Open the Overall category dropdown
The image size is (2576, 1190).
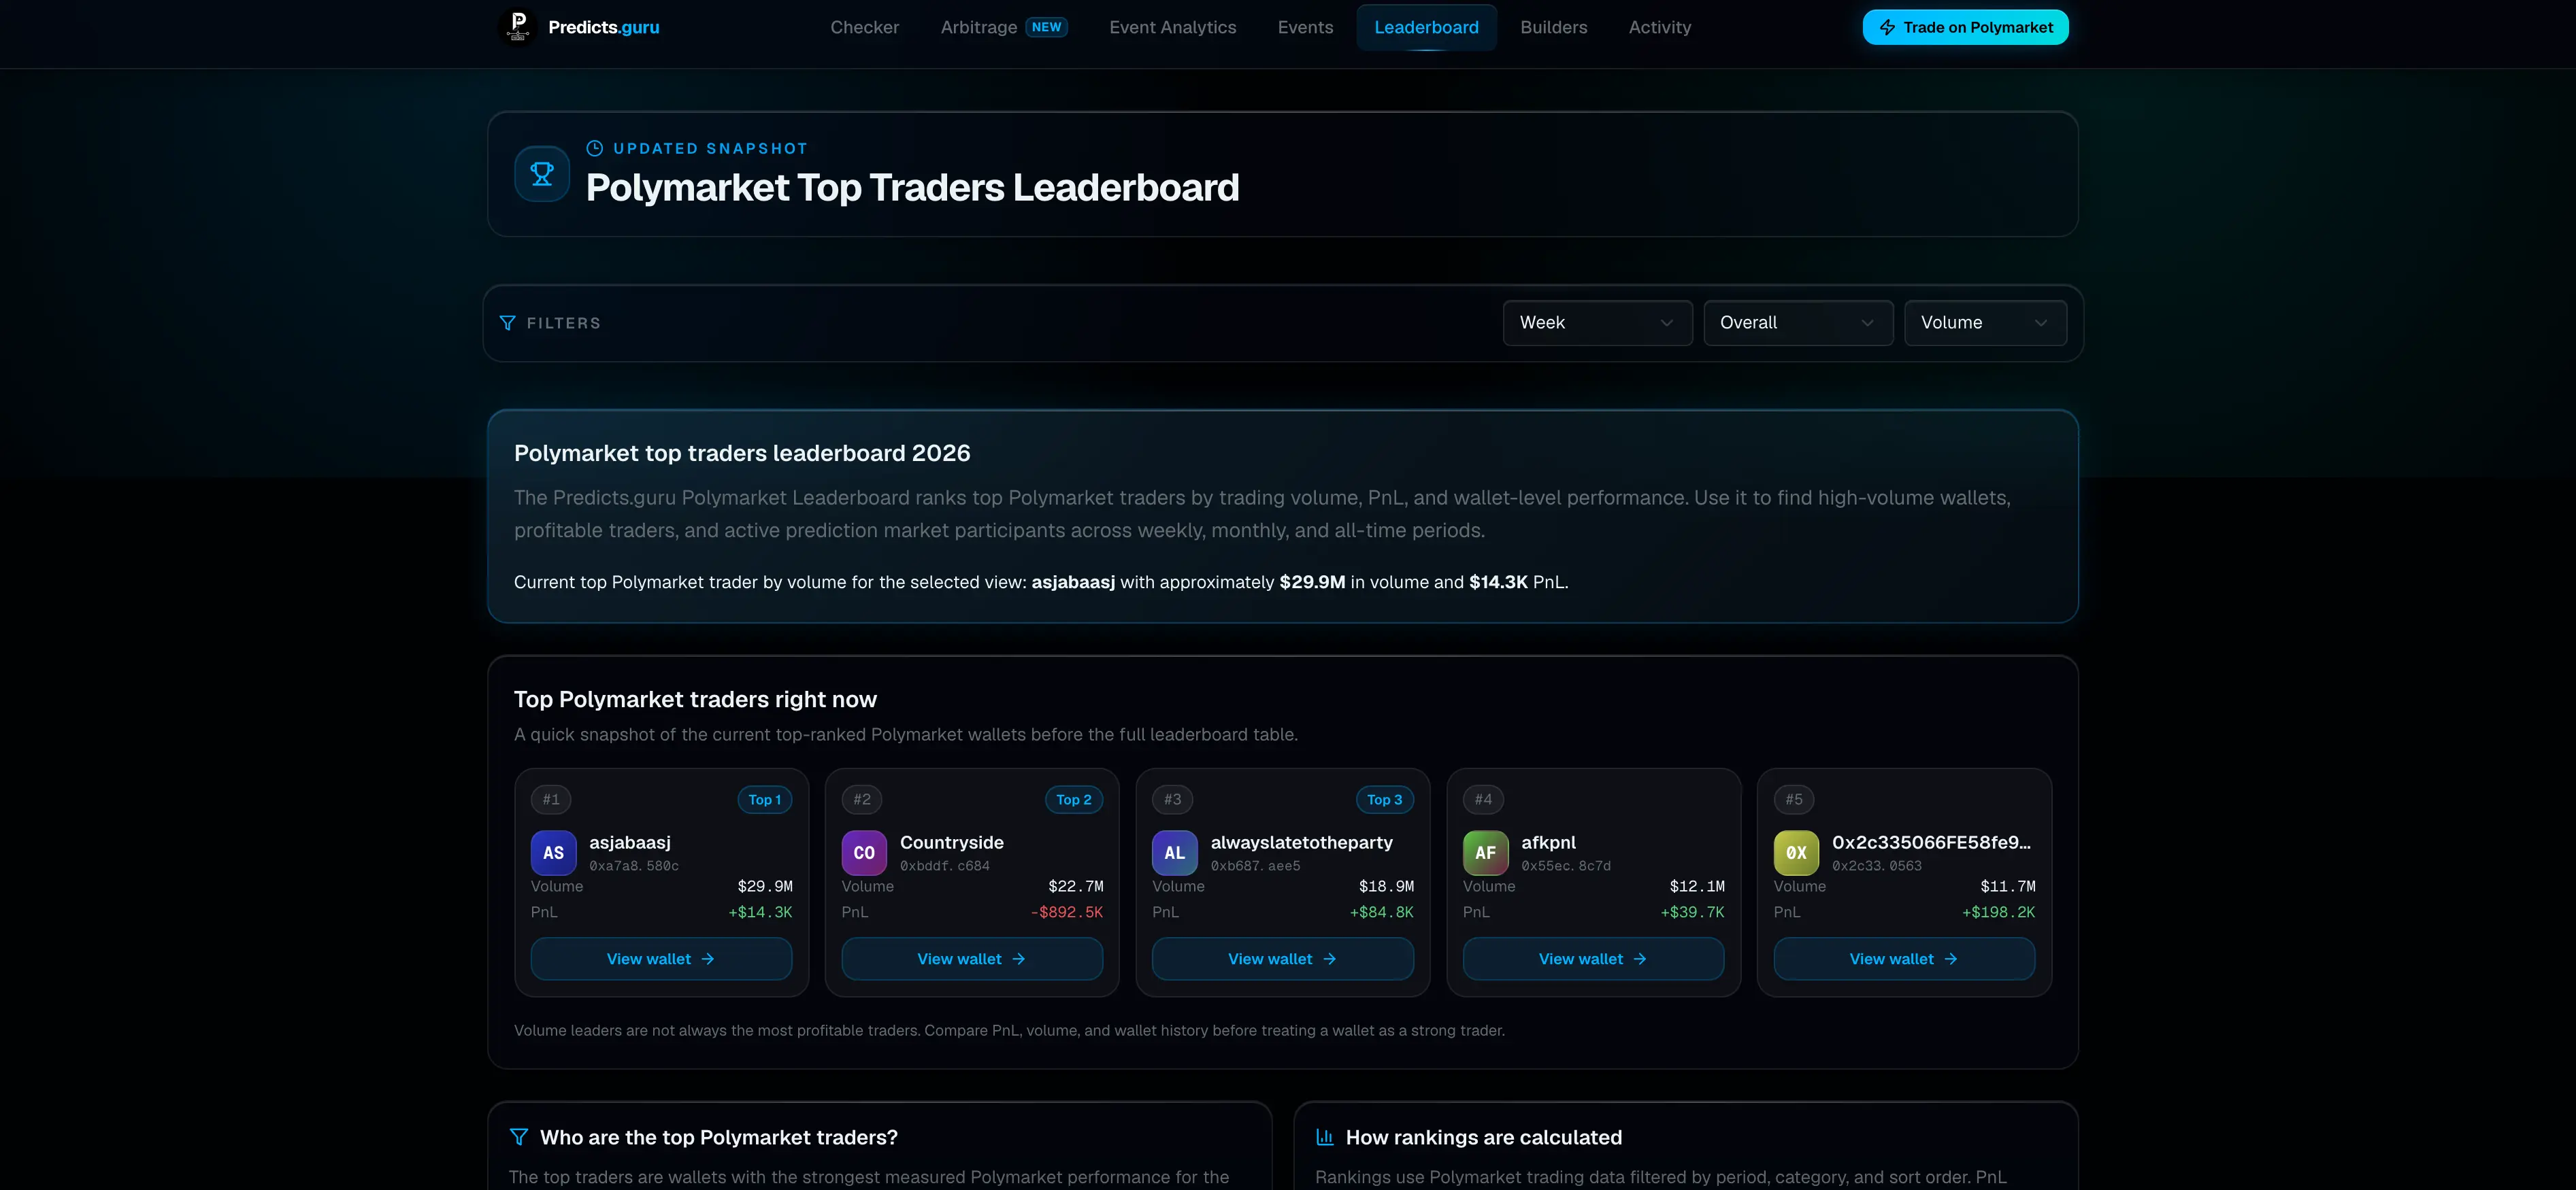click(x=1798, y=323)
